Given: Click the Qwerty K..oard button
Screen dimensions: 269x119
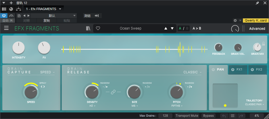Looking at the screenshot, I should (x=255, y=21).
